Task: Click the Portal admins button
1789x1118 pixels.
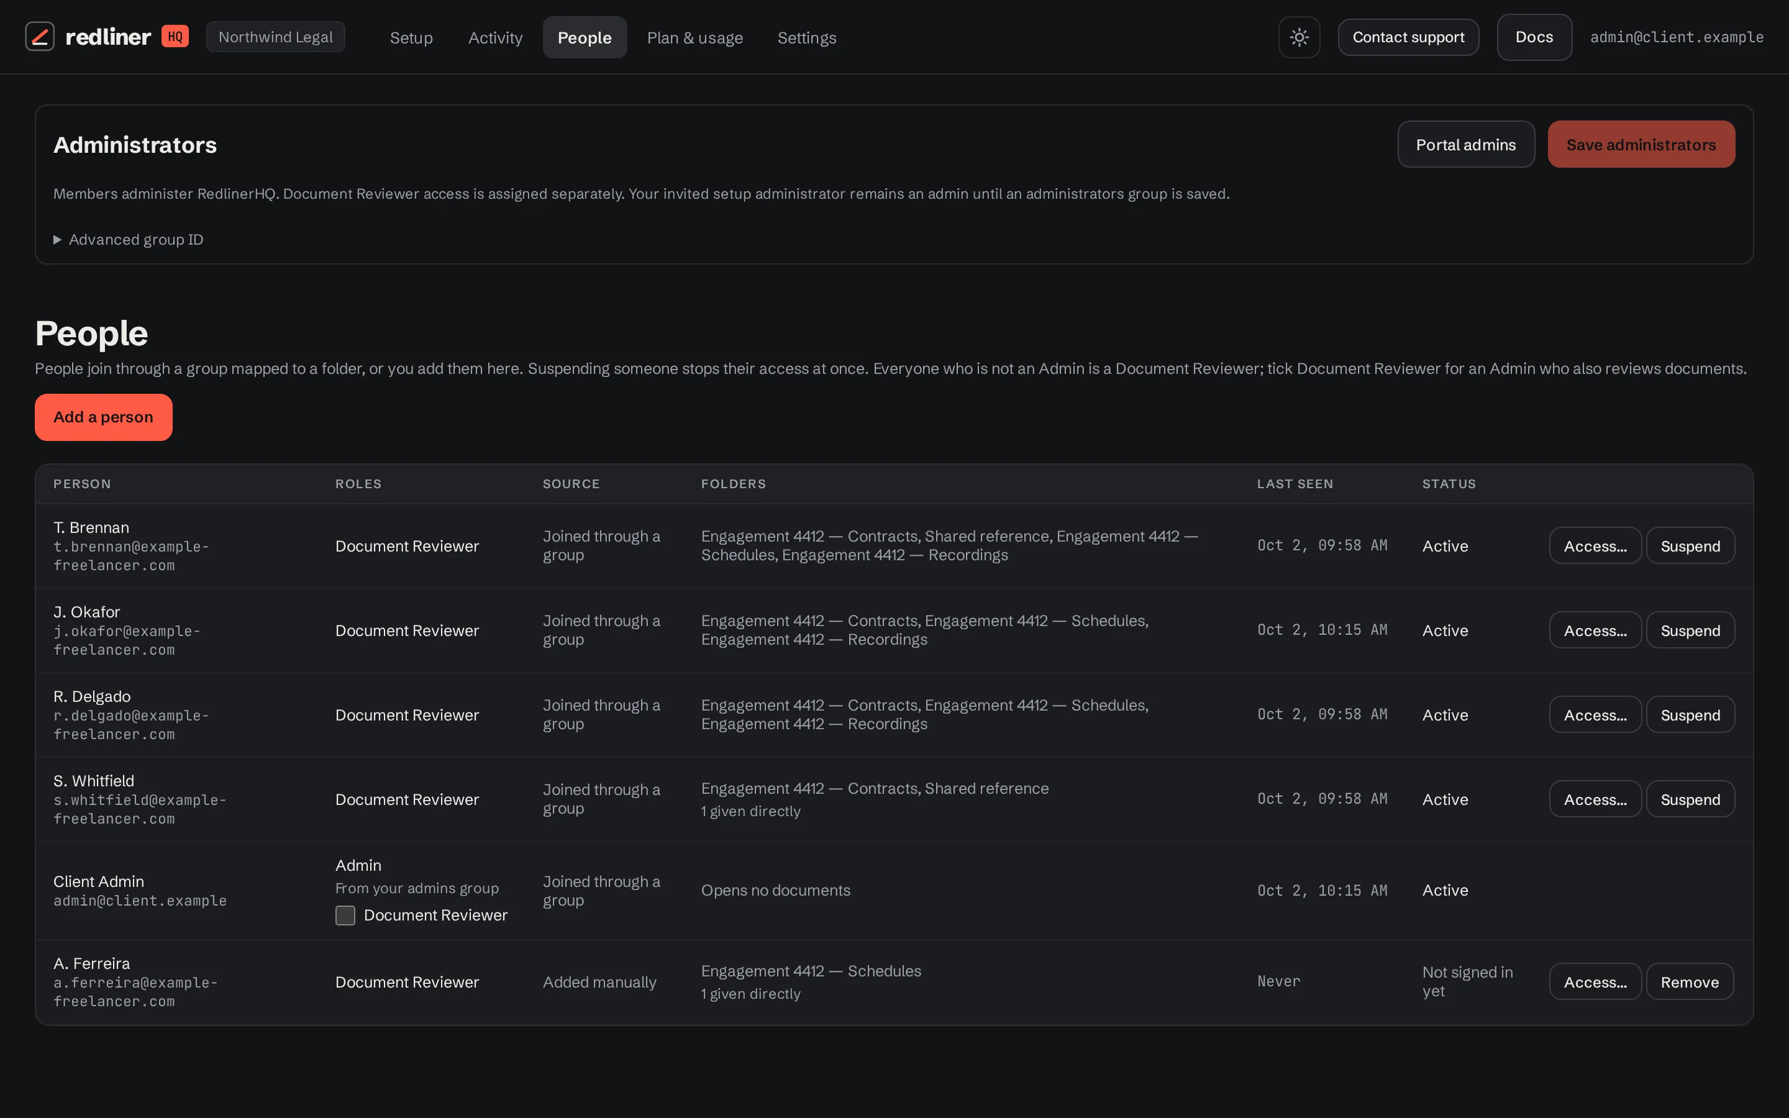Action: coord(1466,144)
